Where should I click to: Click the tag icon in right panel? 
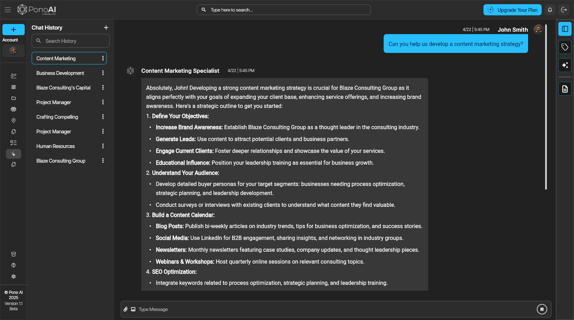click(x=565, y=47)
